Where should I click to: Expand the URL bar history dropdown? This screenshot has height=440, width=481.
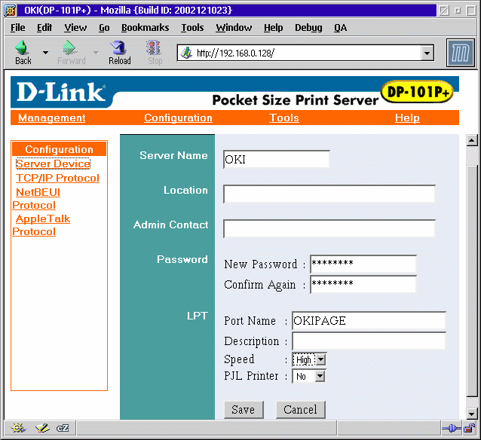[x=427, y=53]
